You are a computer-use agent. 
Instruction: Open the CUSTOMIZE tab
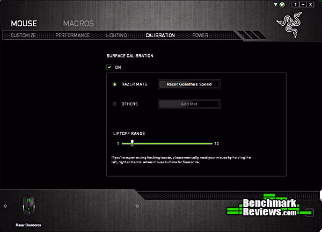pyautogui.click(x=23, y=35)
